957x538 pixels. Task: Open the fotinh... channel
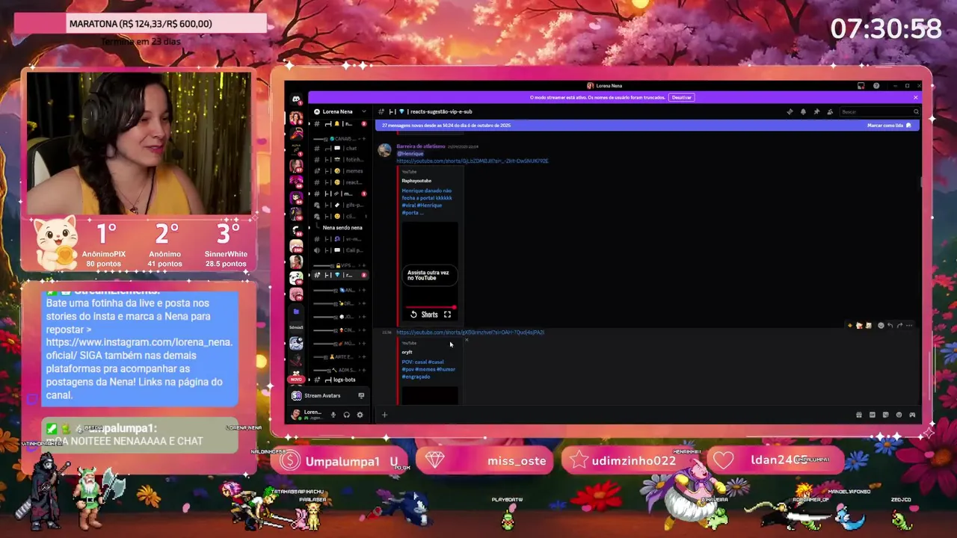tap(341, 159)
